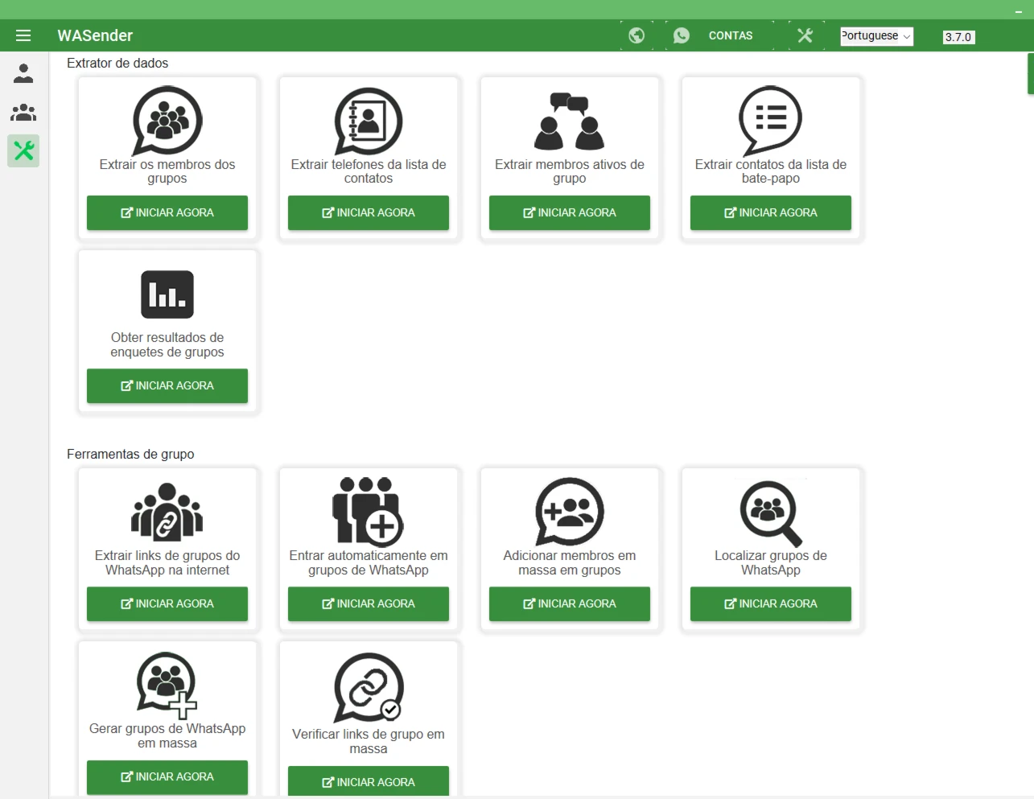
Task: Click the globe icon in header
Action: click(636, 35)
